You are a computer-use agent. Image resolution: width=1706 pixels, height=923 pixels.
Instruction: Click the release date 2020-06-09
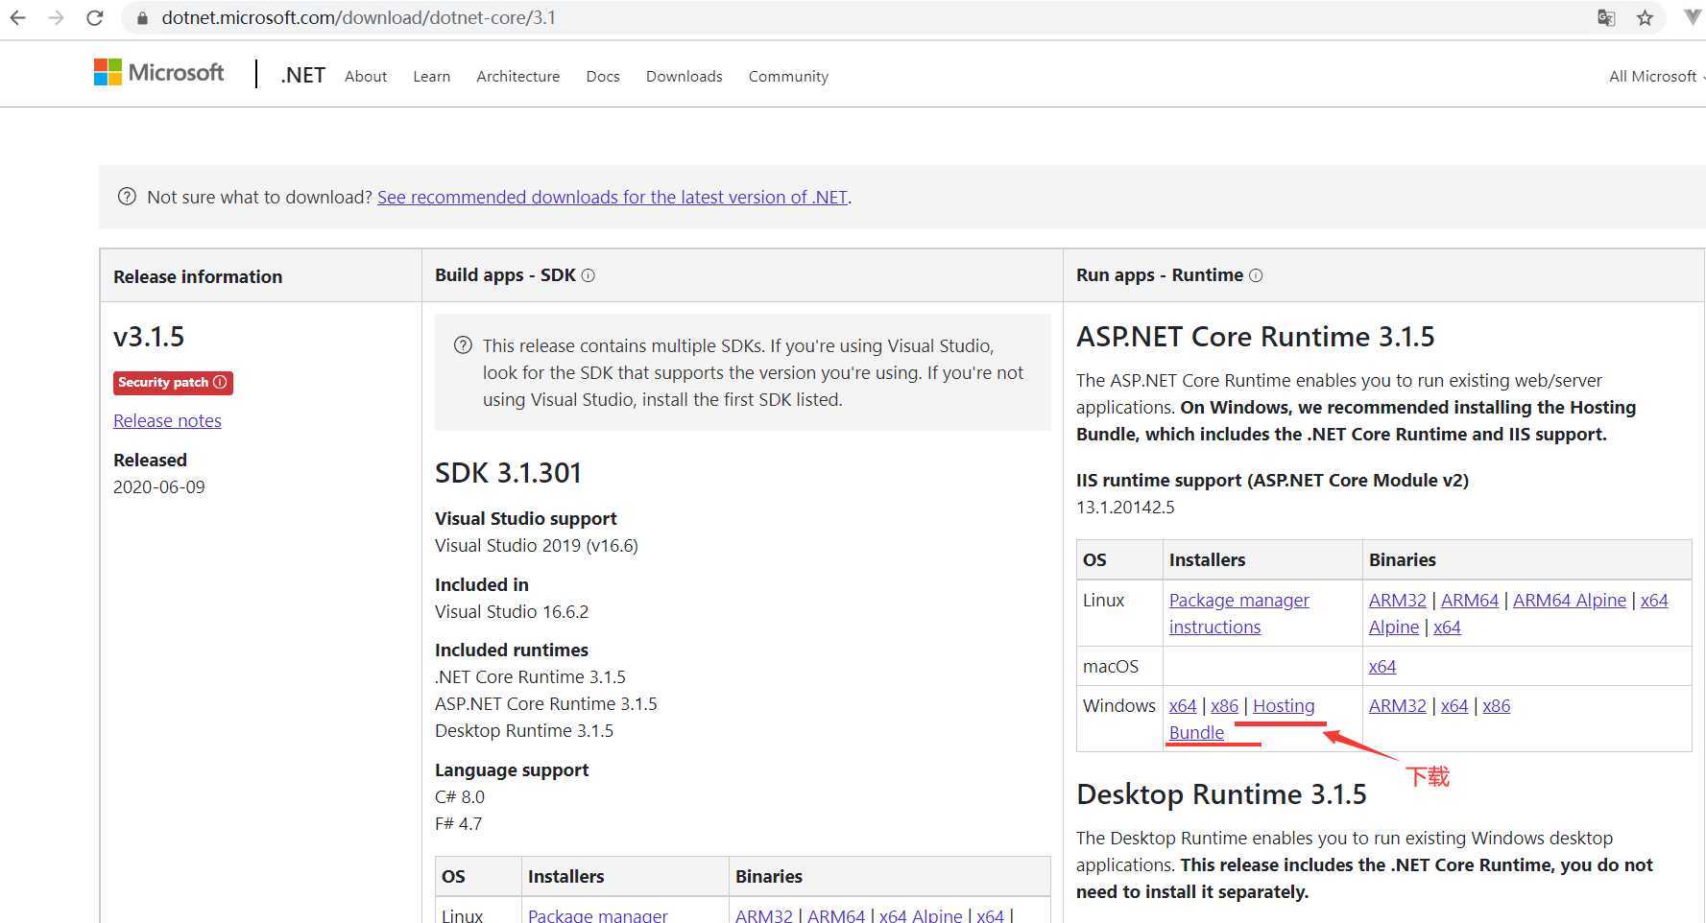tap(159, 486)
